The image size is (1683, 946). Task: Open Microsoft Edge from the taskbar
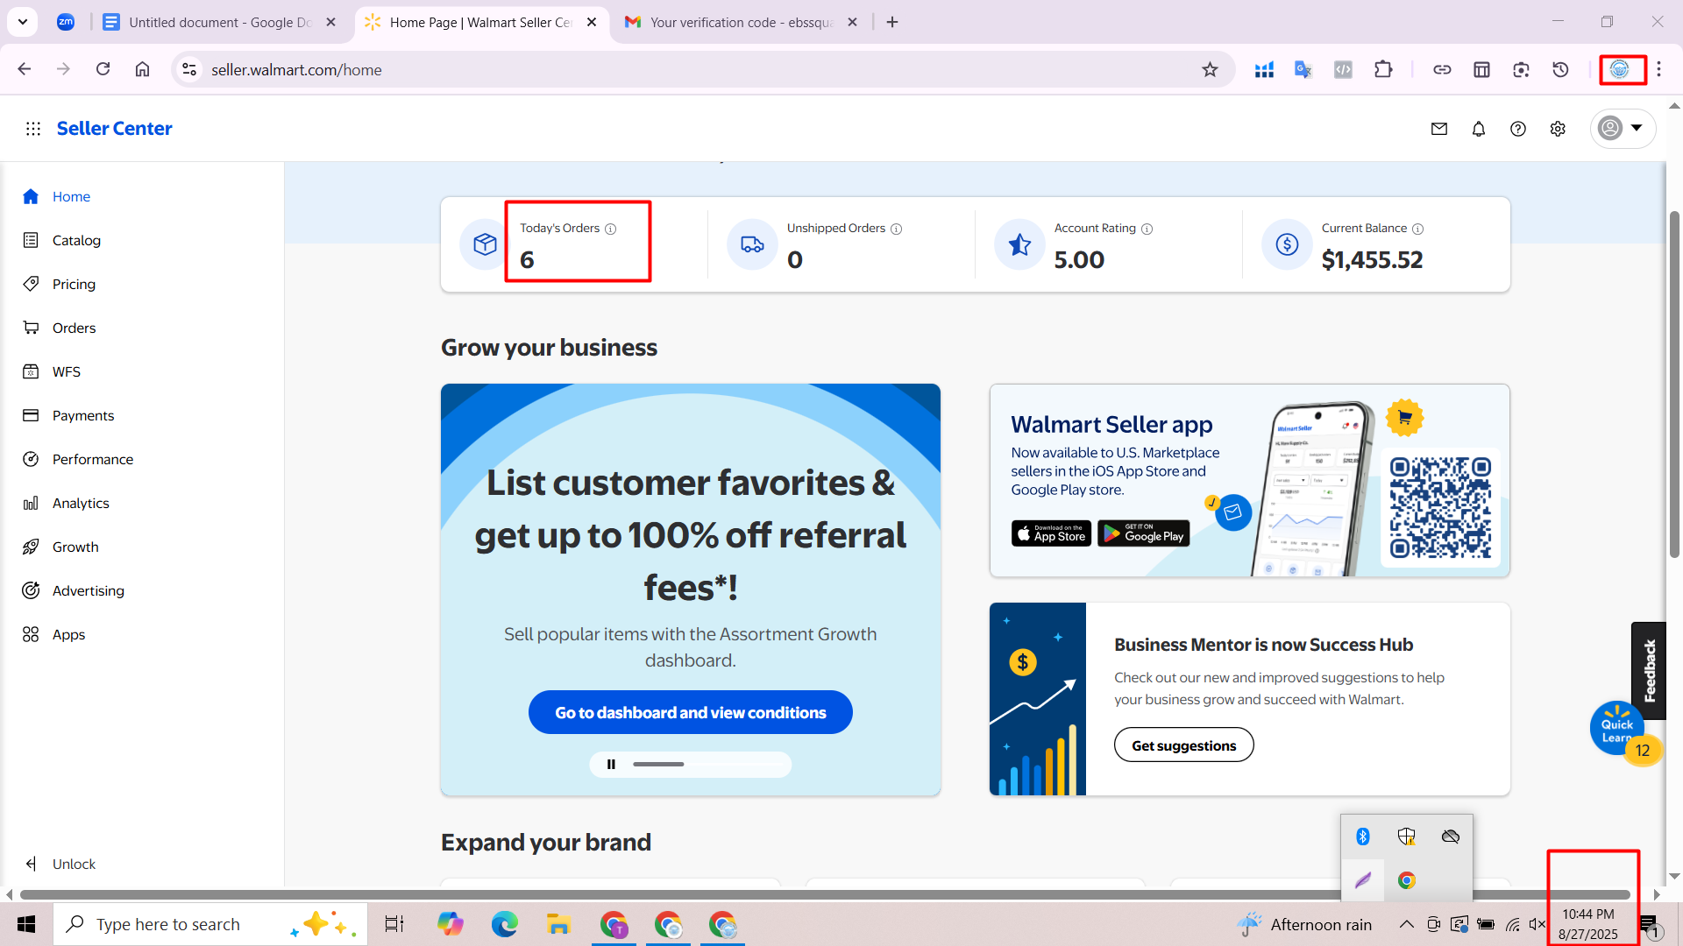504,924
